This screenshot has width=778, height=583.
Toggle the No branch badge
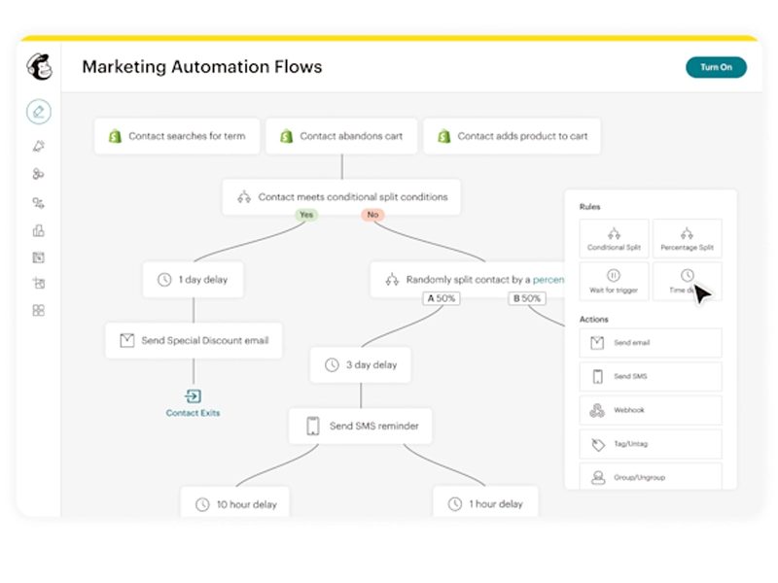(x=372, y=214)
